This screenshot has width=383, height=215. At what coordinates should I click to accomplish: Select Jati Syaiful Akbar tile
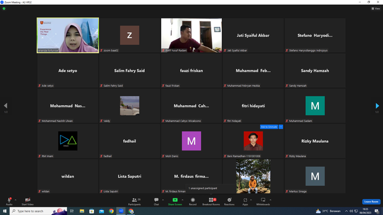[x=253, y=35]
